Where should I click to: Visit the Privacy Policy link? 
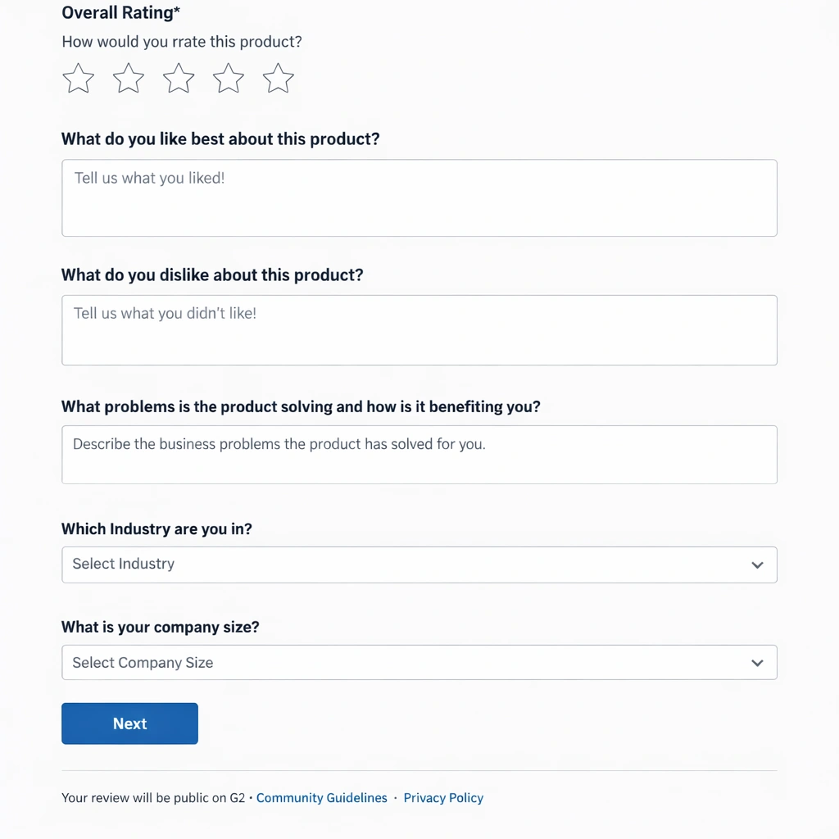(x=443, y=798)
